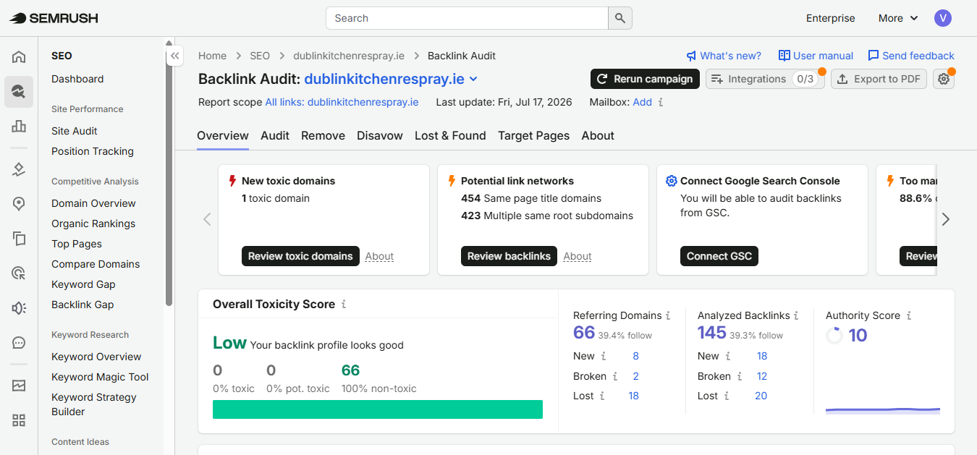Open the pages-copy rail icon
Viewport: 977px width, 455px height.
point(19,239)
